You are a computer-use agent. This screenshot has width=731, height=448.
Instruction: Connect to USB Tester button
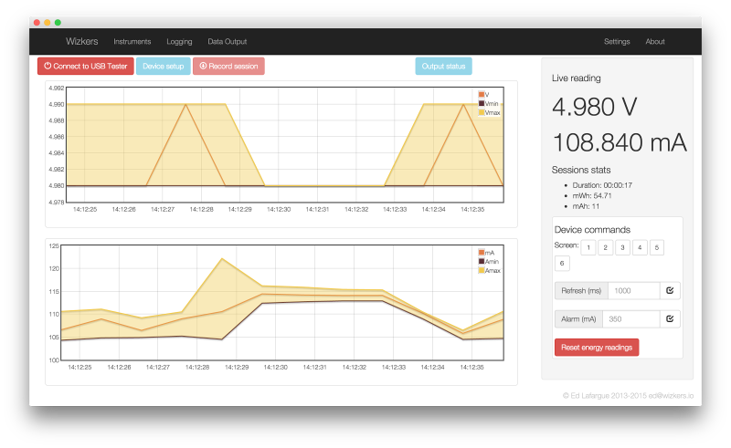(86, 66)
